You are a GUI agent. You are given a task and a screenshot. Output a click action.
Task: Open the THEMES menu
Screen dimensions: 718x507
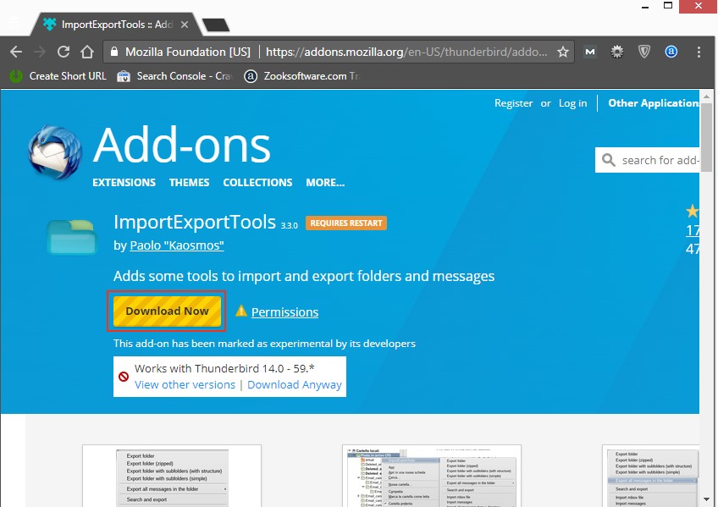tap(189, 183)
